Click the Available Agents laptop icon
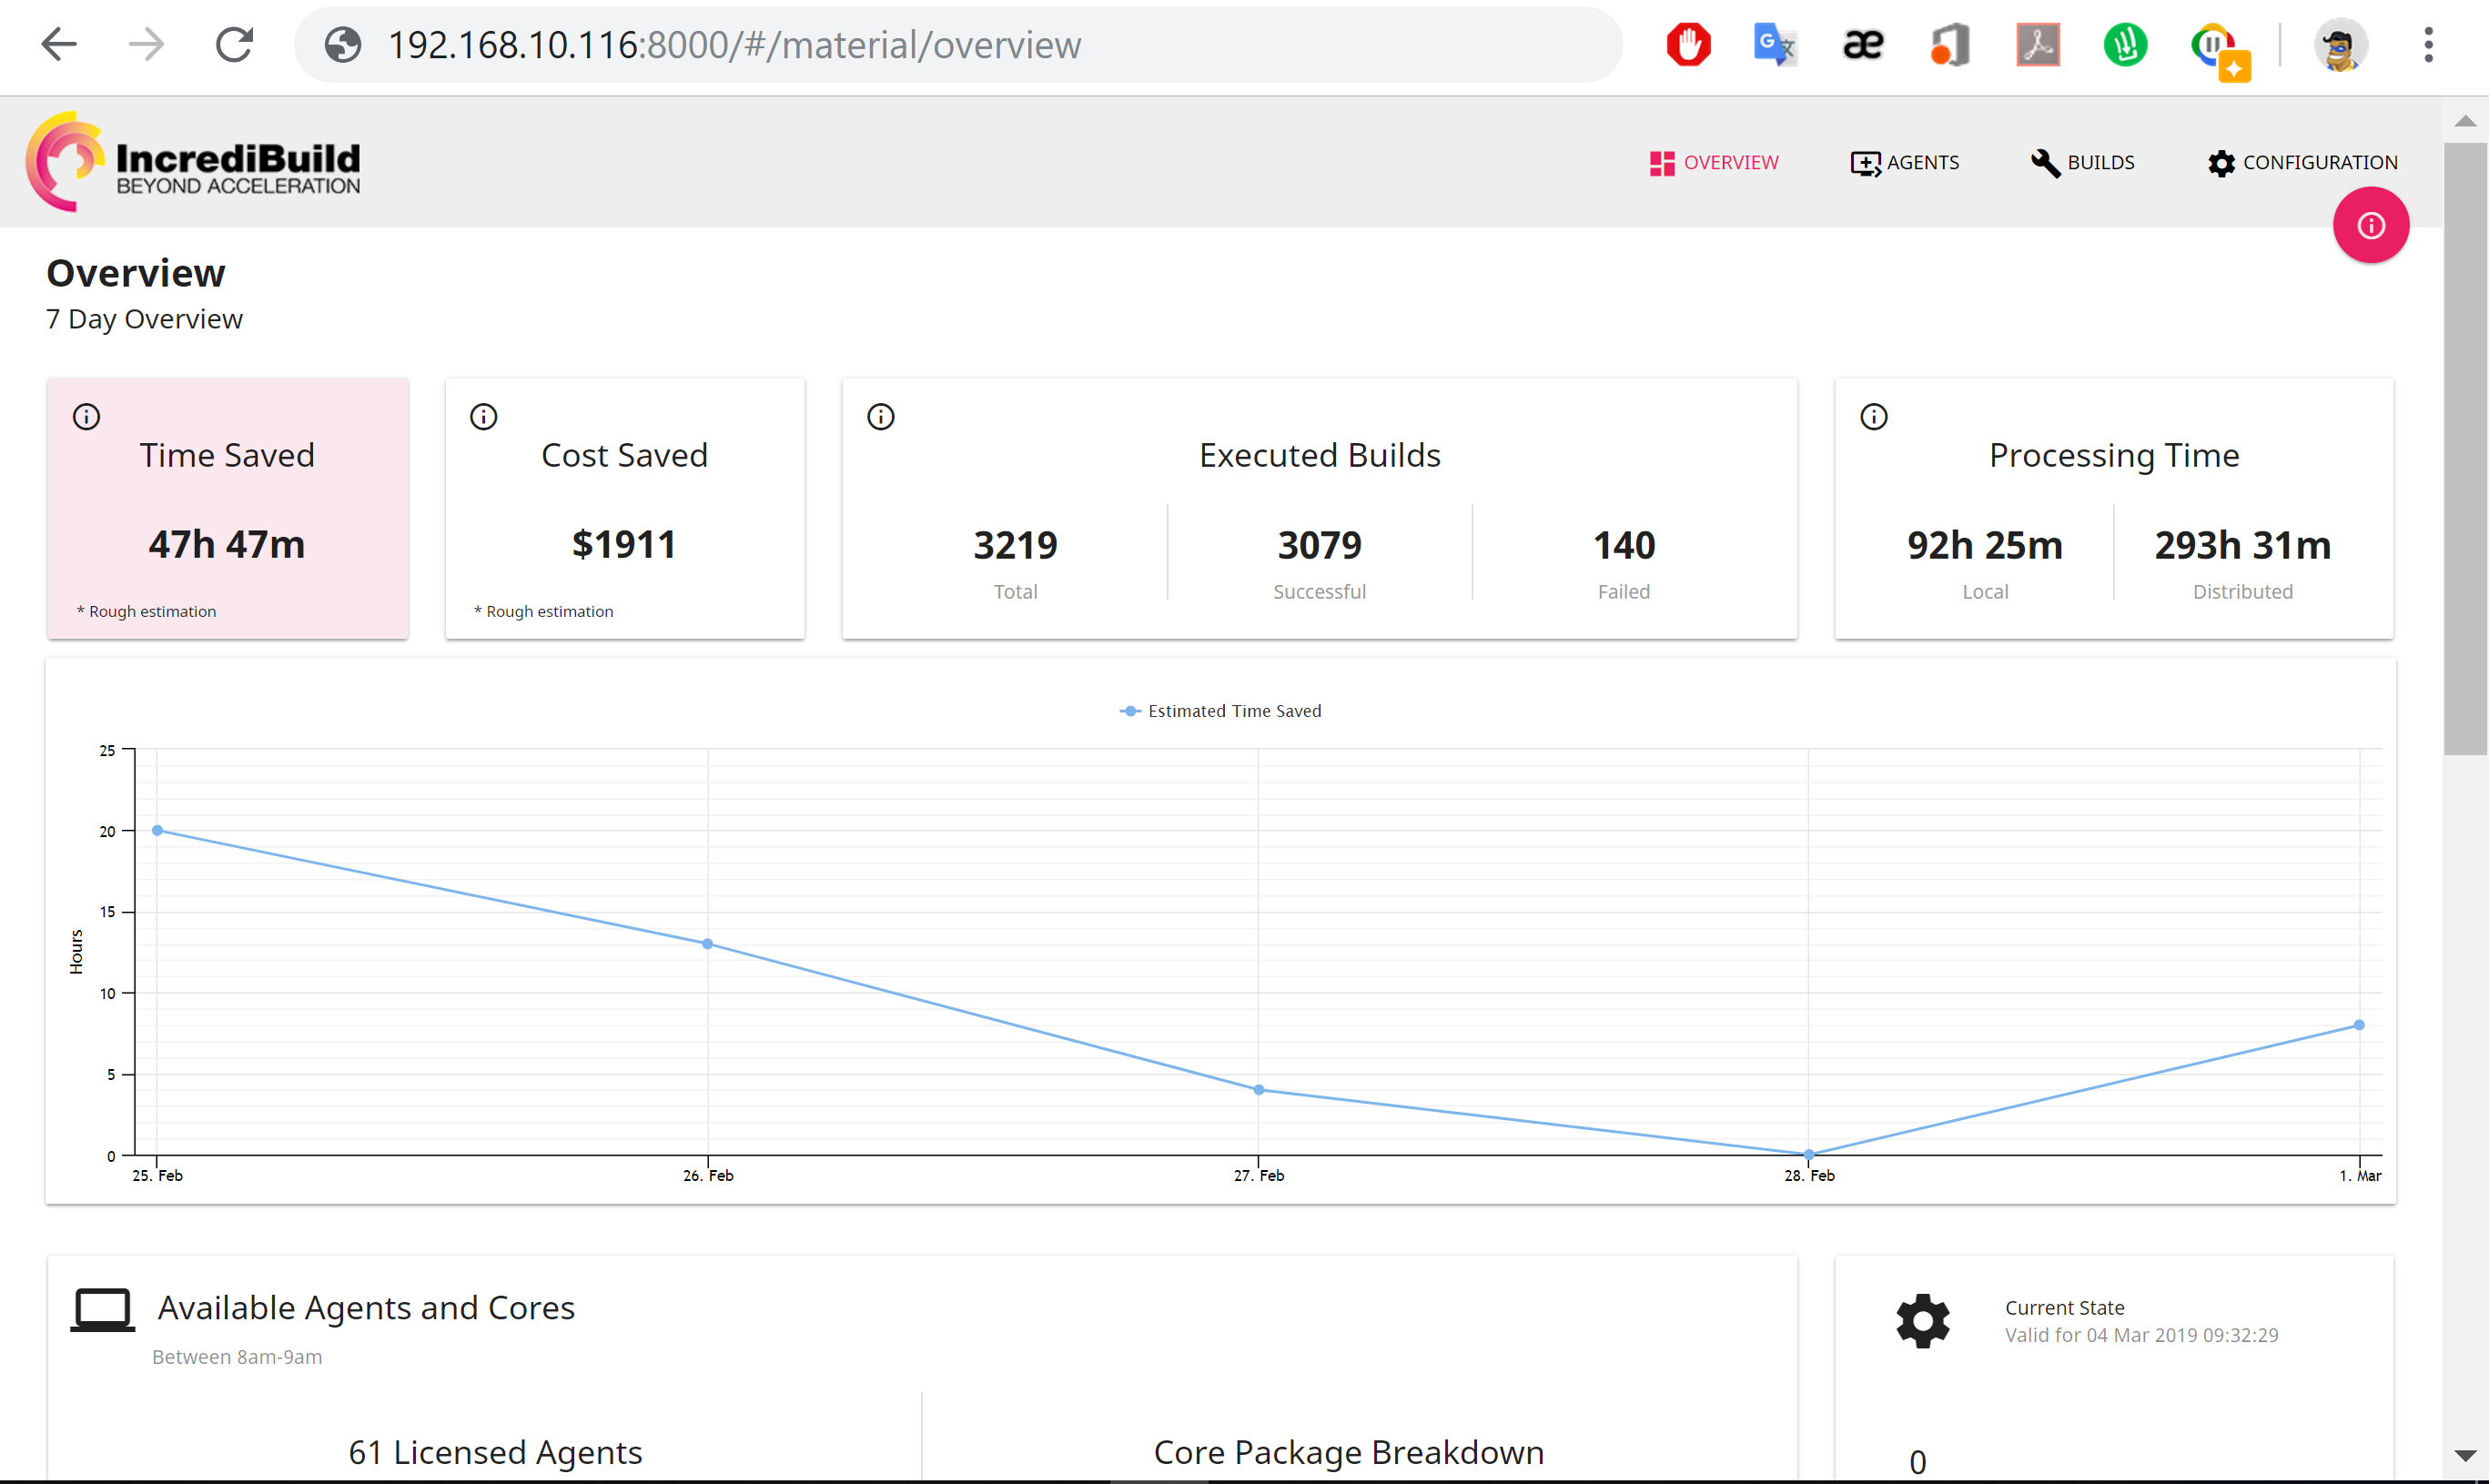Image resolution: width=2489 pixels, height=1484 pixels. pyautogui.click(x=102, y=1309)
